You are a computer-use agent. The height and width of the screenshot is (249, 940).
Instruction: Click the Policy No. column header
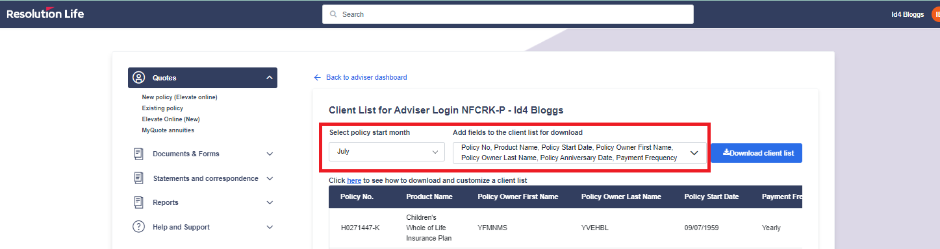pyautogui.click(x=357, y=196)
